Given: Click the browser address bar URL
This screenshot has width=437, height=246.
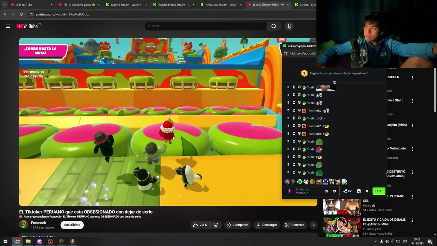Looking at the screenshot, I should click(x=62, y=14).
